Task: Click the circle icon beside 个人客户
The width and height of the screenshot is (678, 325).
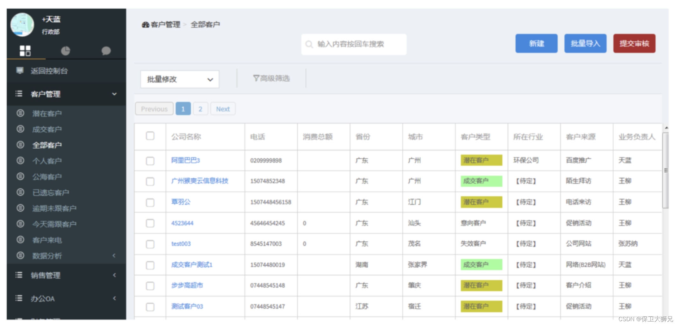Action: click(x=20, y=161)
